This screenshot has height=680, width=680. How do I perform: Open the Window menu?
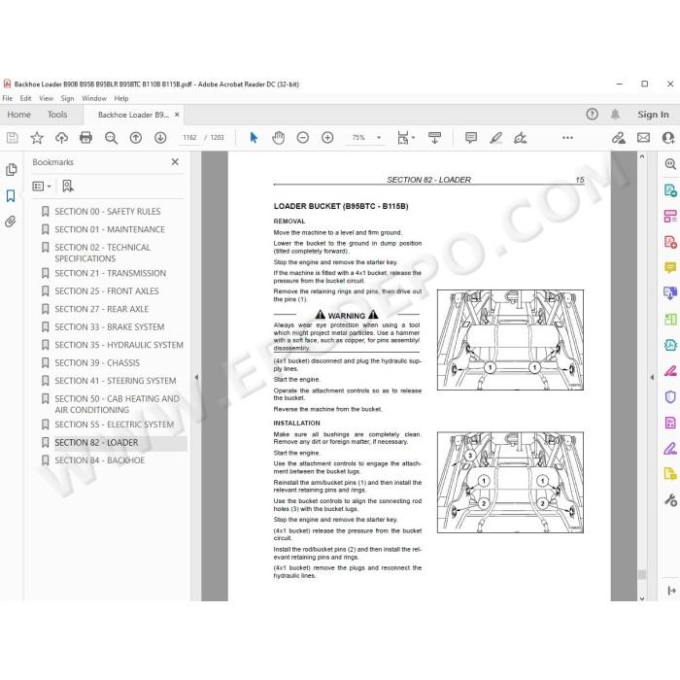(x=94, y=98)
